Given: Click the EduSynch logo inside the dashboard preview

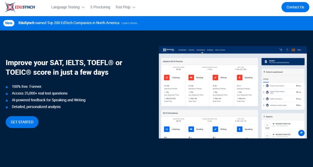Looking at the screenshot, I should coord(168,50).
